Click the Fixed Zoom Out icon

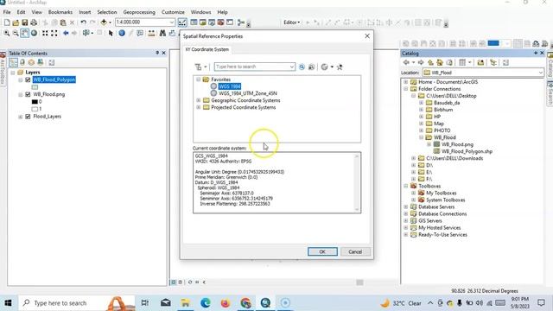[x=54, y=33]
